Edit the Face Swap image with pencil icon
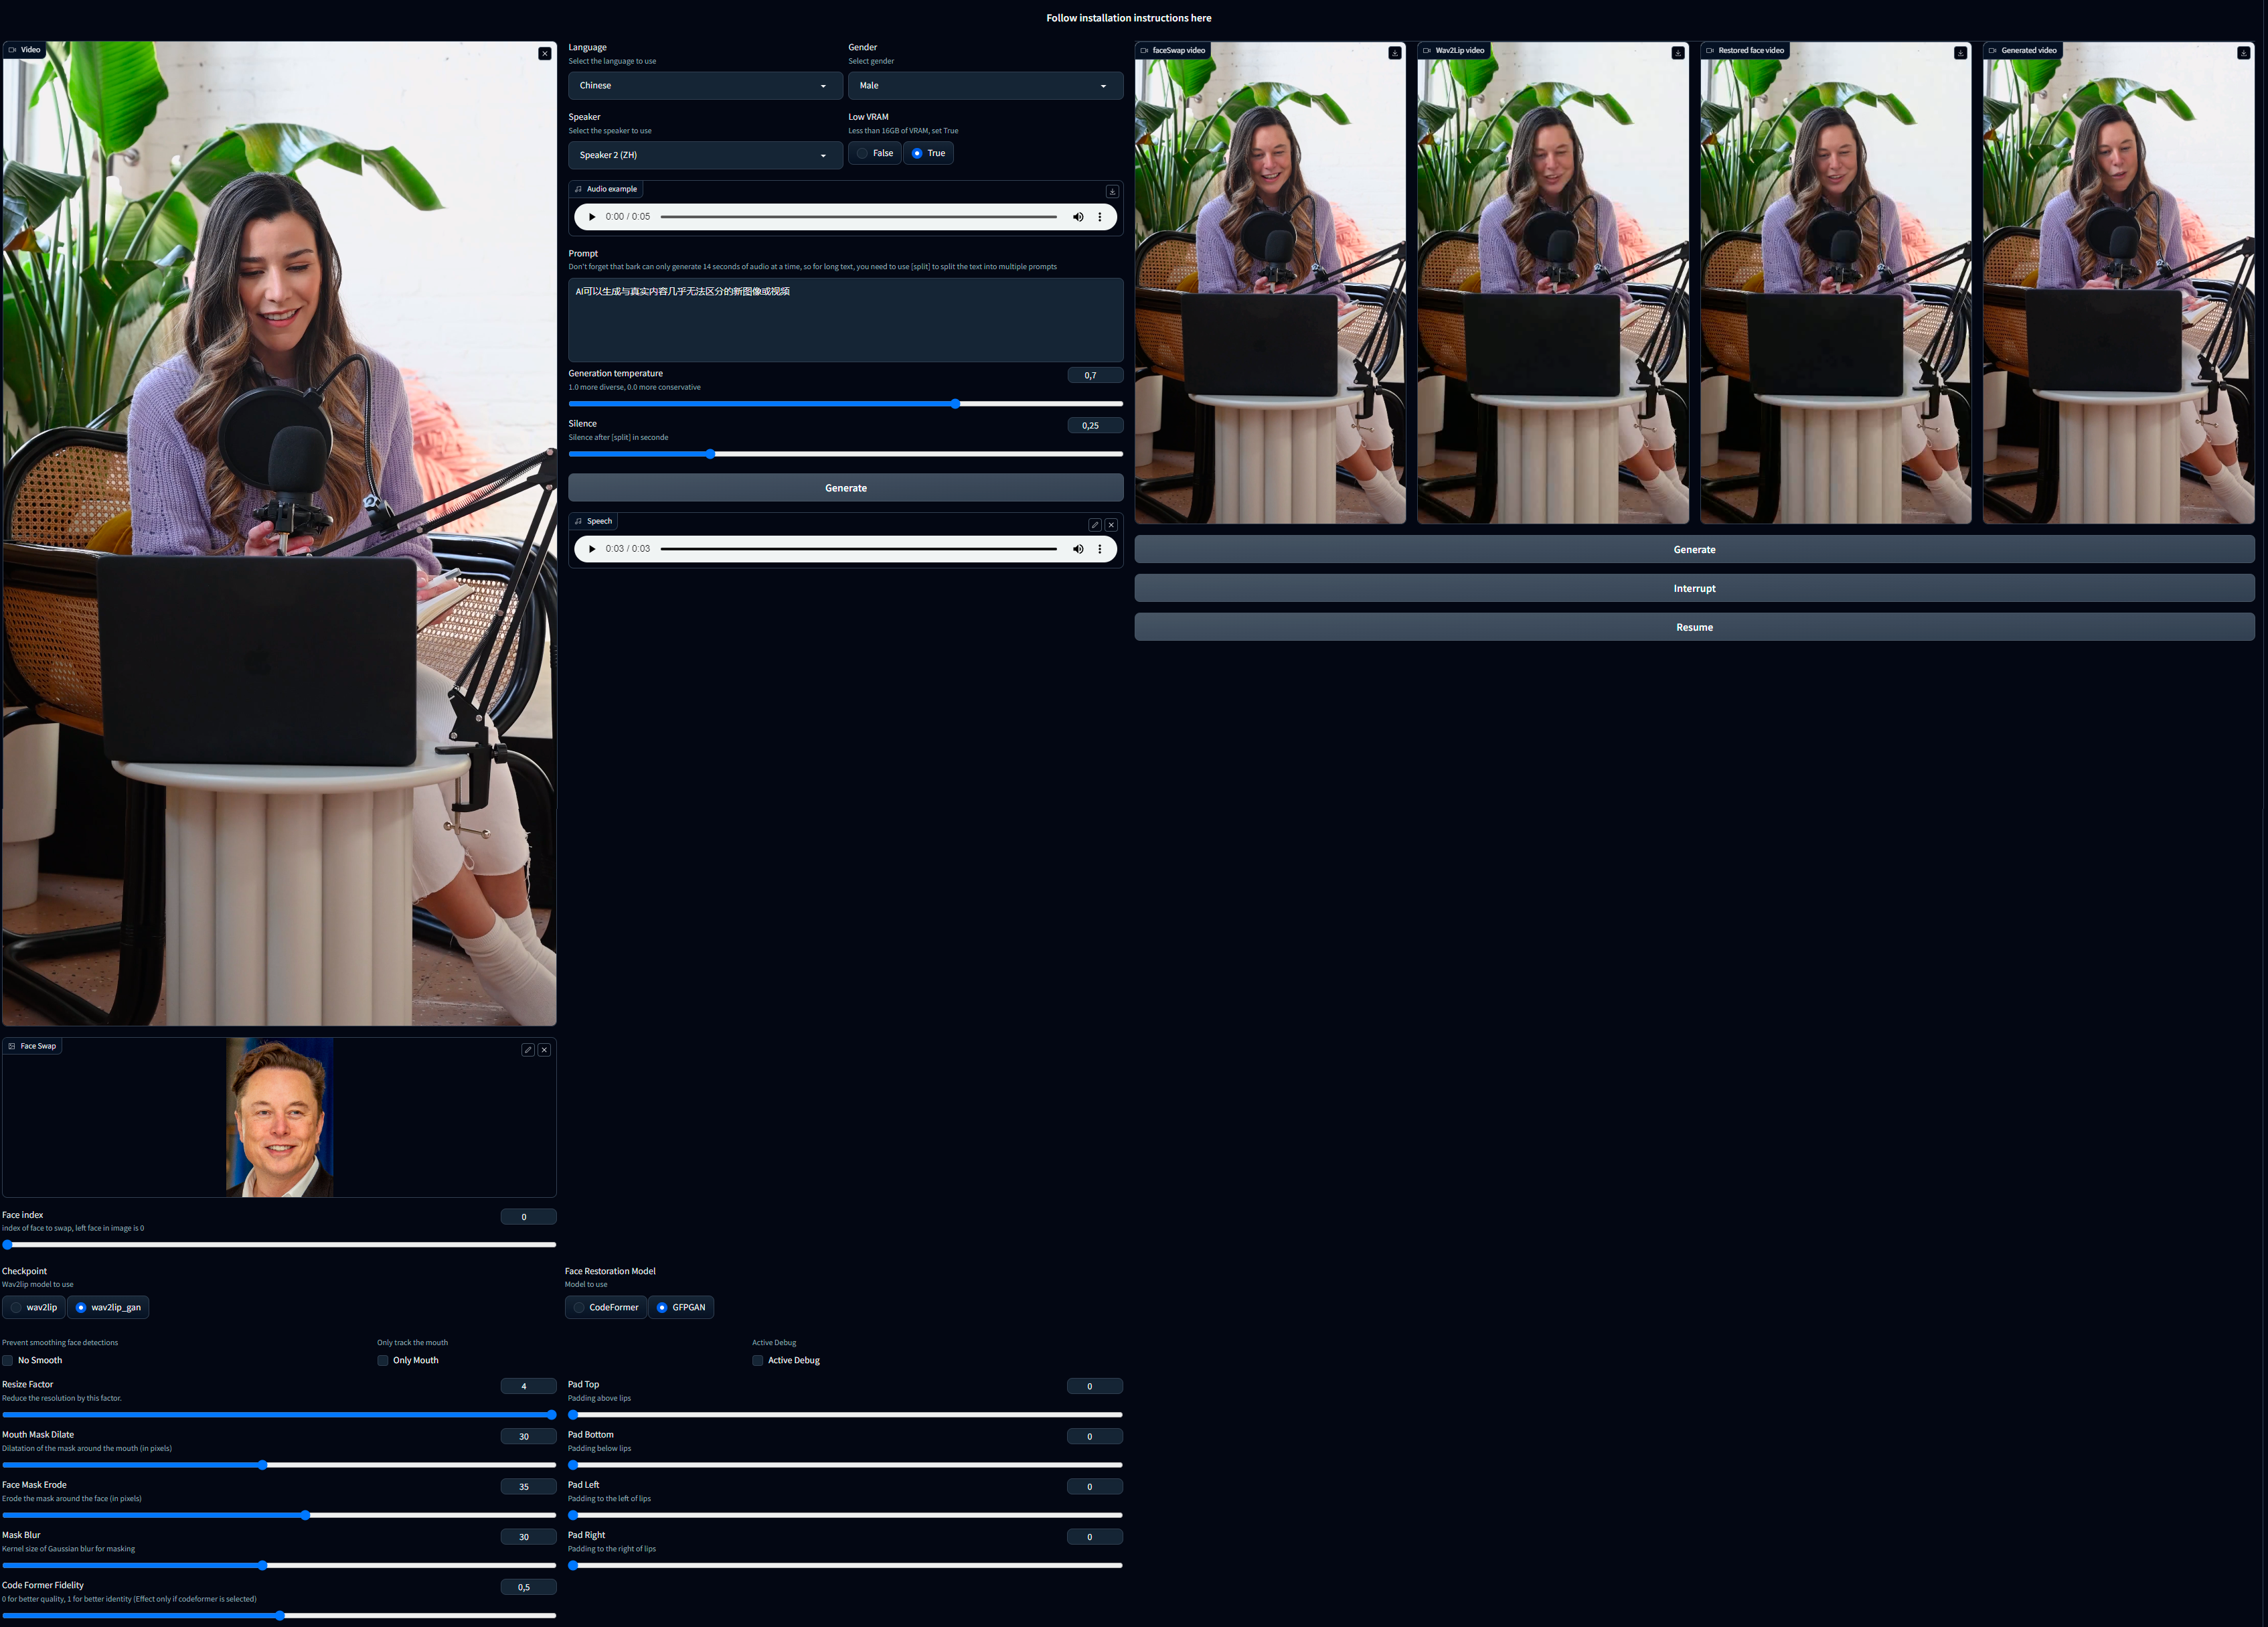 click(527, 1050)
